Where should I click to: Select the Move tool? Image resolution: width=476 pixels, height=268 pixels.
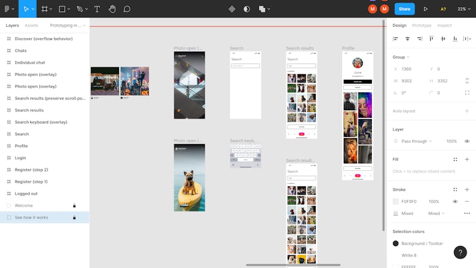point(26,9)
